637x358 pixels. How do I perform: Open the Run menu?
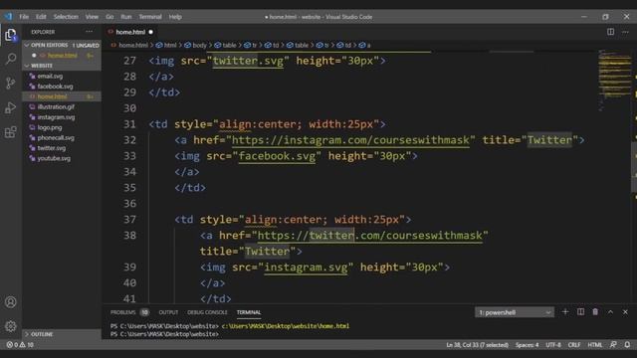(x=126, y=17)
